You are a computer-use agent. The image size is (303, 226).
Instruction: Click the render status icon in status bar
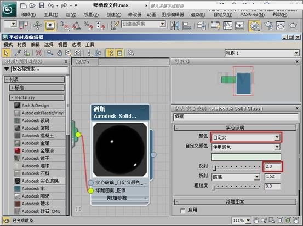6,221
